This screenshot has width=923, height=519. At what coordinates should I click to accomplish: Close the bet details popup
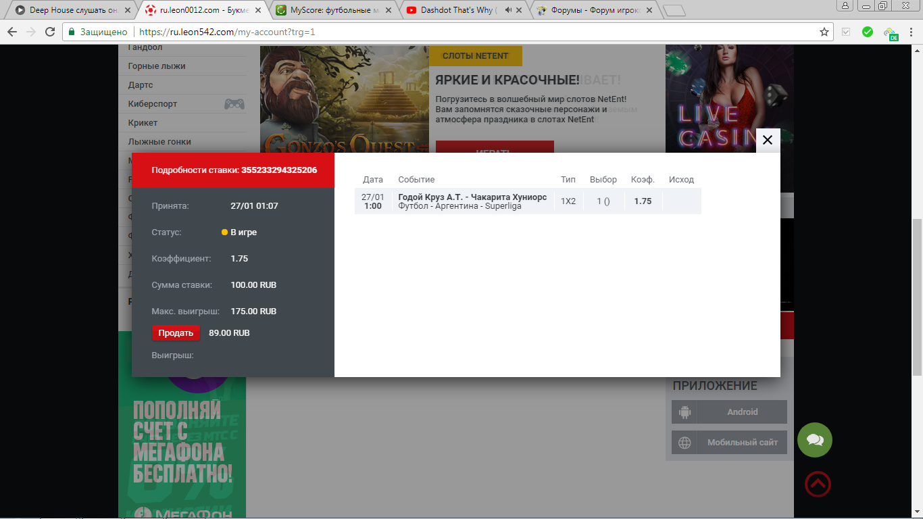768,141
